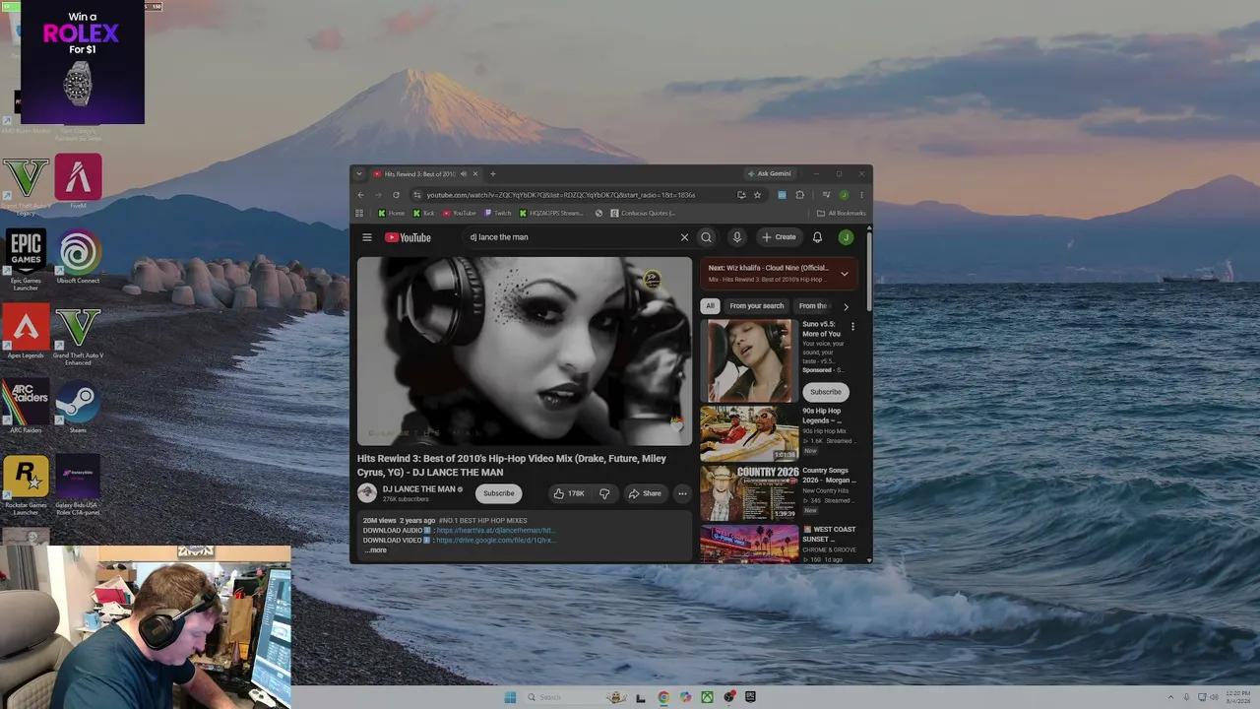
Task: Run the YouTube search with magnifier button
Action: coord(706,237)
